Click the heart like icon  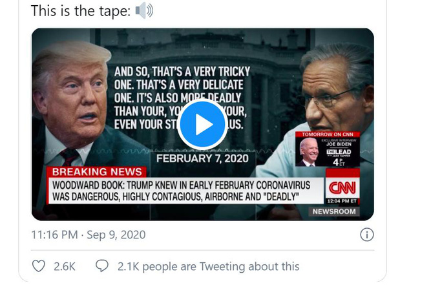coord(39,266)
